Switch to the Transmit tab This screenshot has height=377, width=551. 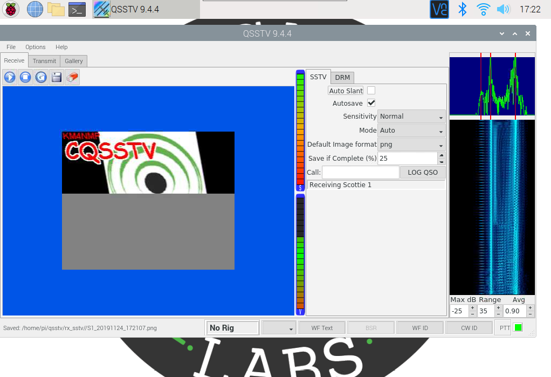point(44,60)
